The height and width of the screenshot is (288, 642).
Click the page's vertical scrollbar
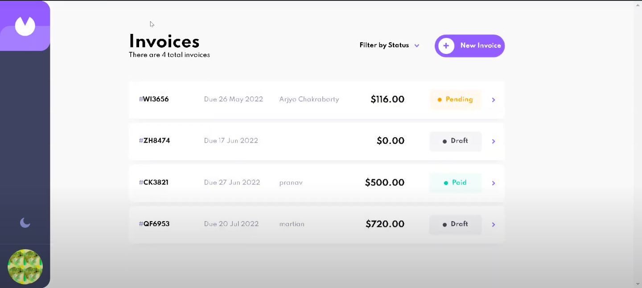638,143
